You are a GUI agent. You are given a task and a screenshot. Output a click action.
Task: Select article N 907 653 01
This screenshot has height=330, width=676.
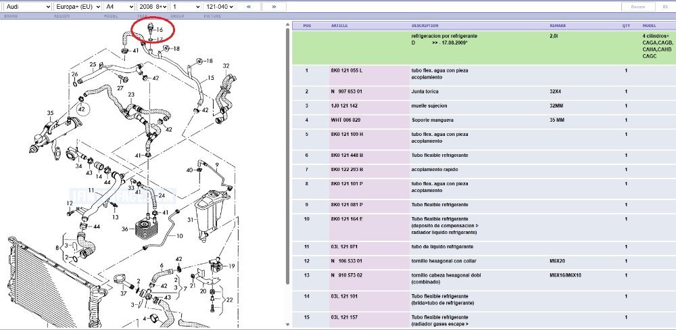pos(347,91)
